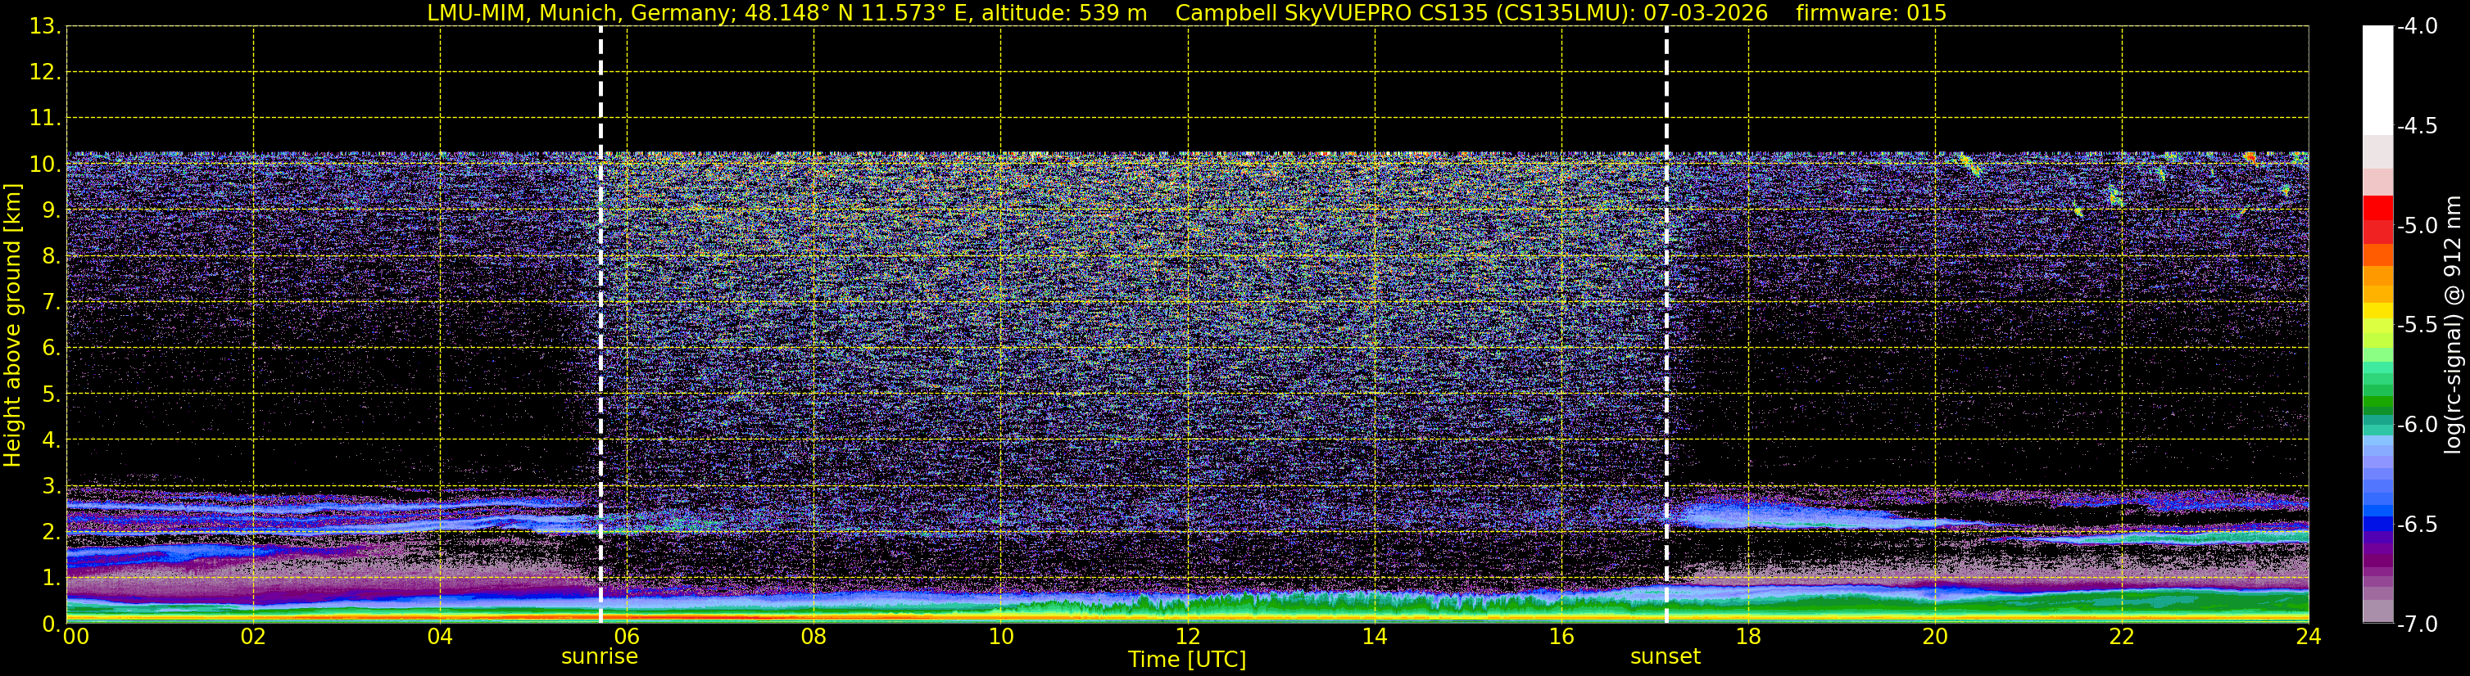Click the 'log(rc-signal) @ 912 nm' colorbar label

pyautogui.click(x=2454, y=325)
